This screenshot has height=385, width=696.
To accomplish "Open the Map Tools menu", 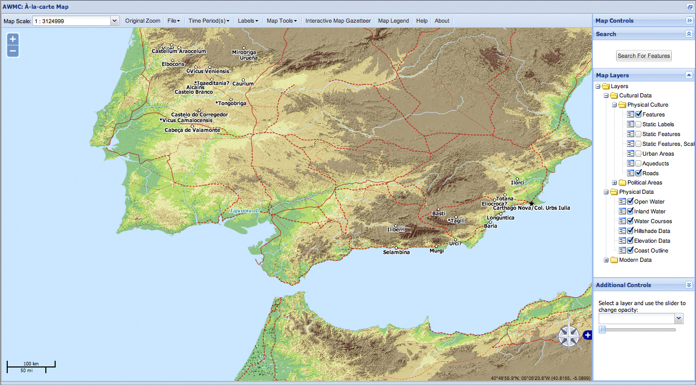I will 281,21.
